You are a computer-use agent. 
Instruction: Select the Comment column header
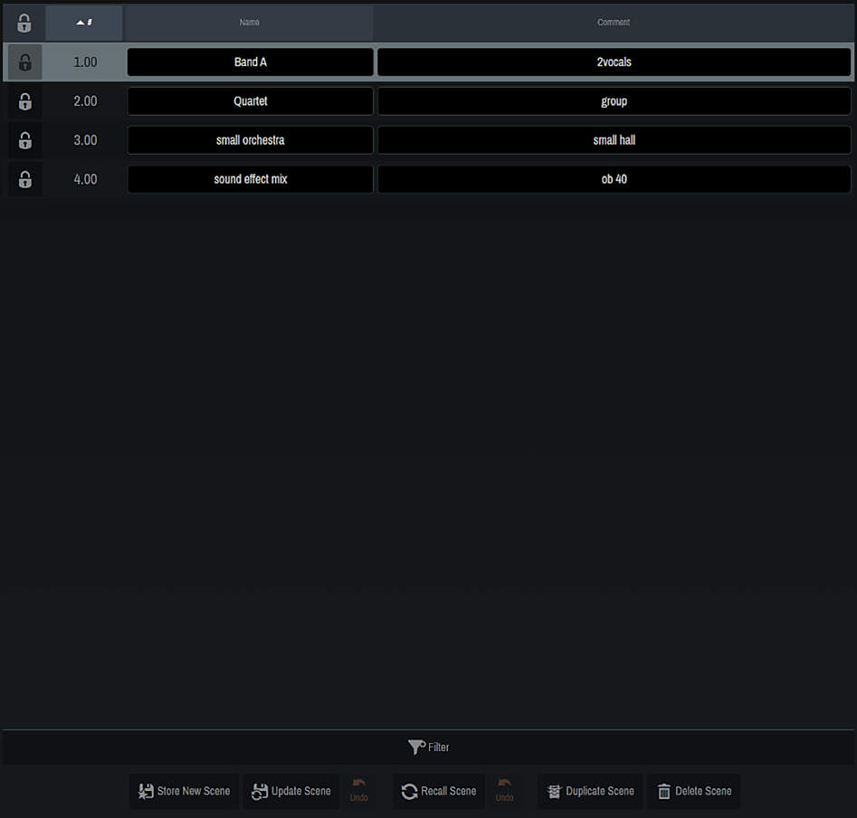point(614,22)
